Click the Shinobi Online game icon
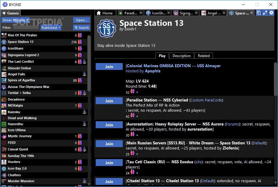 (4, 68)
